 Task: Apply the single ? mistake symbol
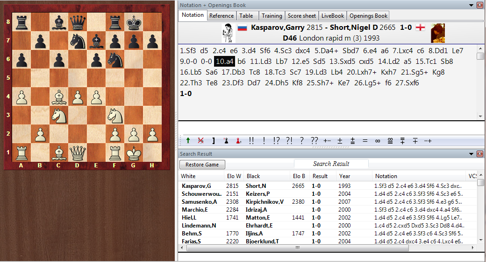click(301, 141)
